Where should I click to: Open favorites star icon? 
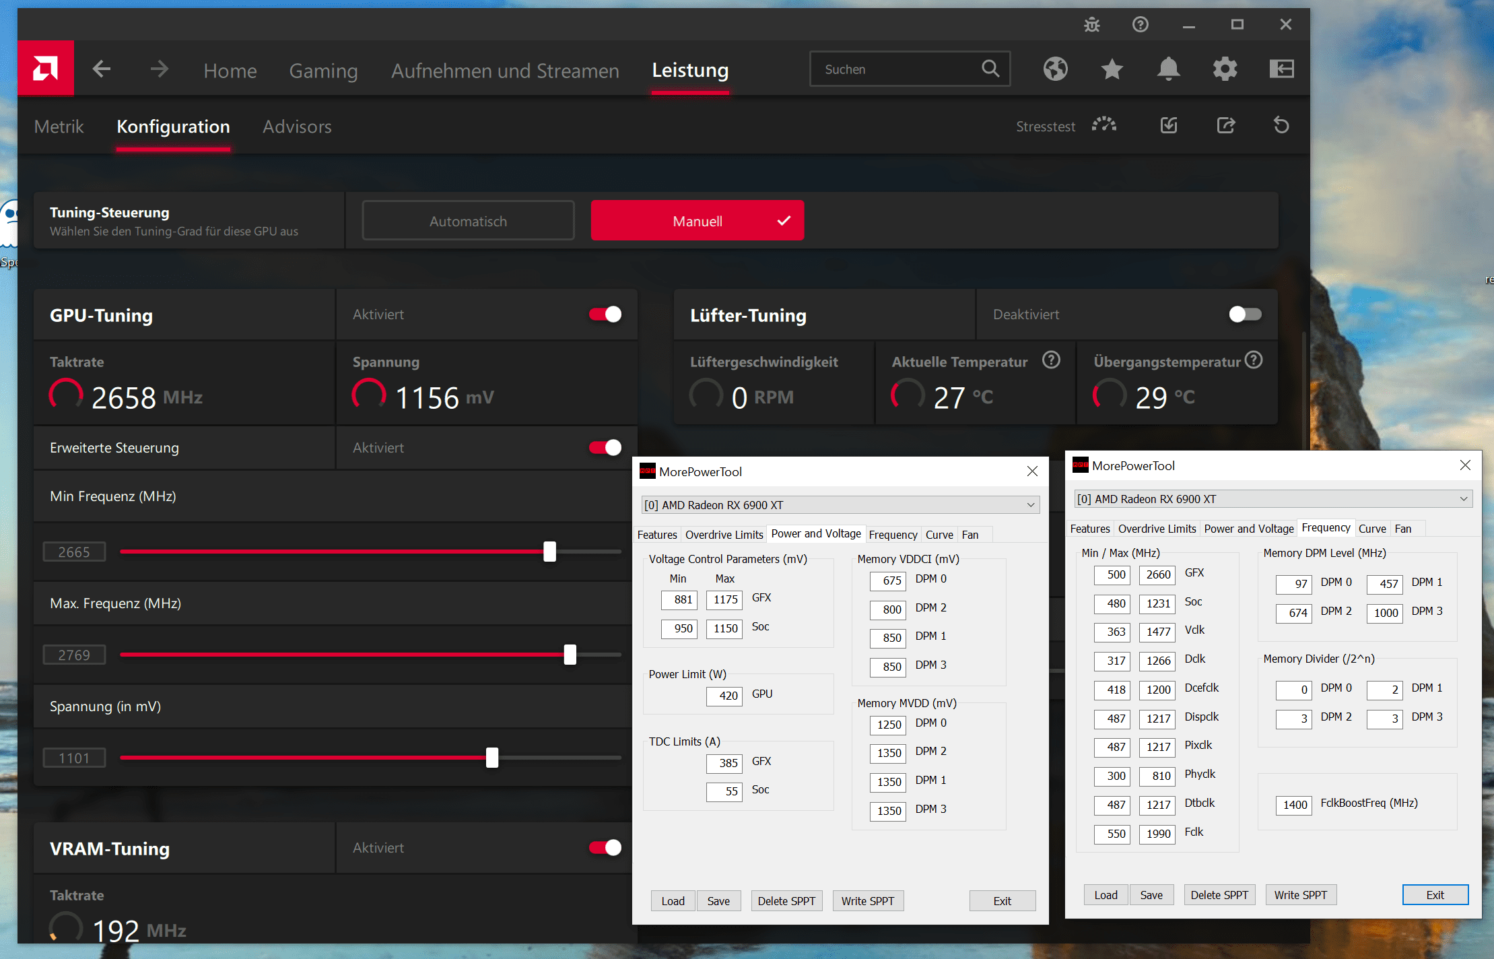click(x=1112, y=69)
